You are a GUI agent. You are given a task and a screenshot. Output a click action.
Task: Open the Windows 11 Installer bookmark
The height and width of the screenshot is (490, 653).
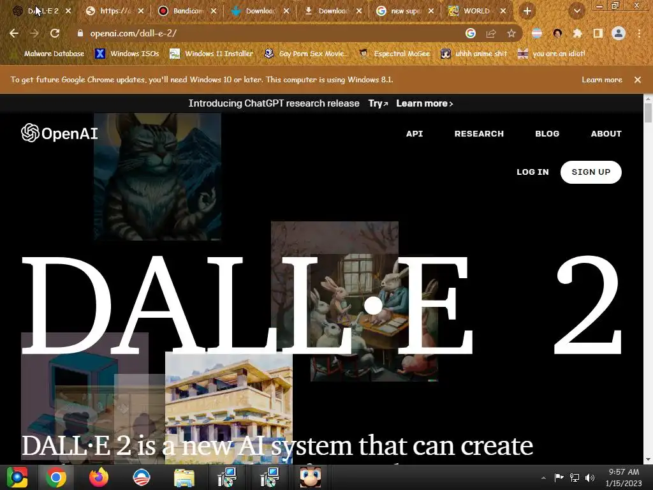pos(212,54)
